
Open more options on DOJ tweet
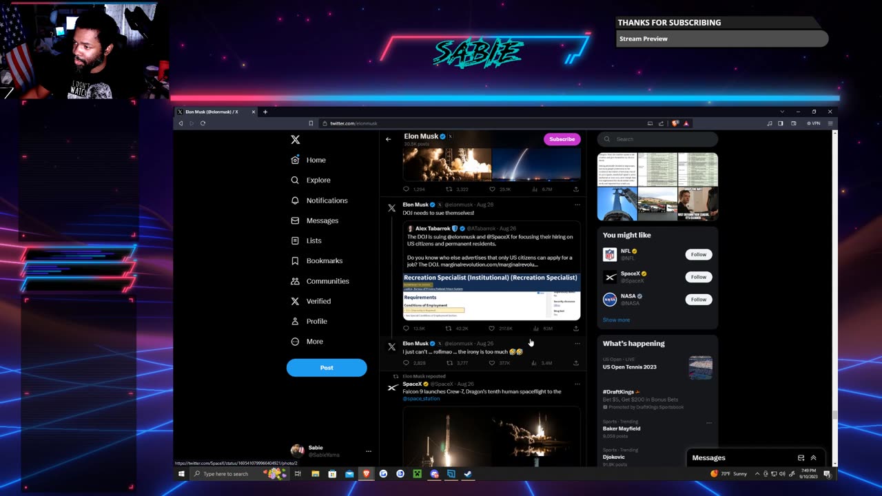[x=577, y=205]
